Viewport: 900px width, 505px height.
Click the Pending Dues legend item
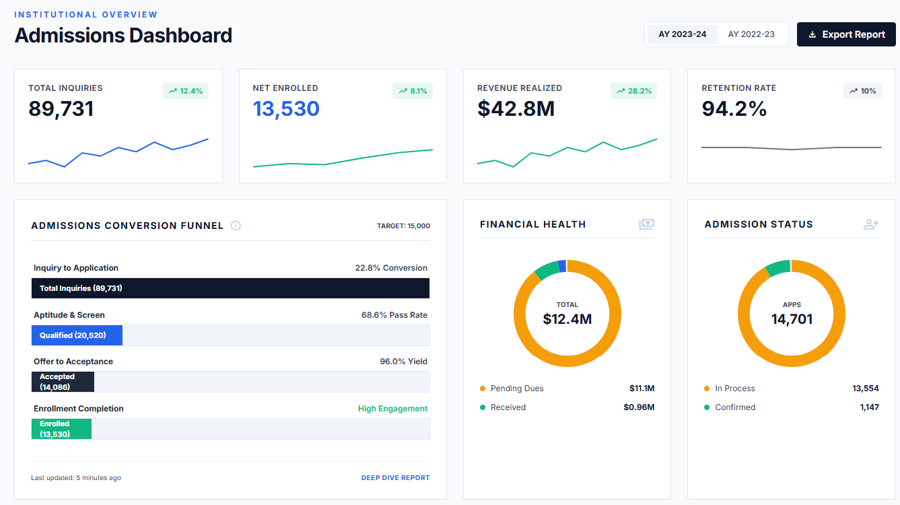(x=516, y=389)
